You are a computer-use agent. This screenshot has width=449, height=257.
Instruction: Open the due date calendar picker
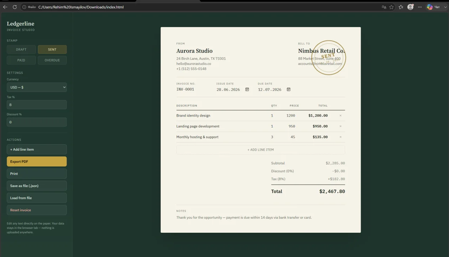289,90
